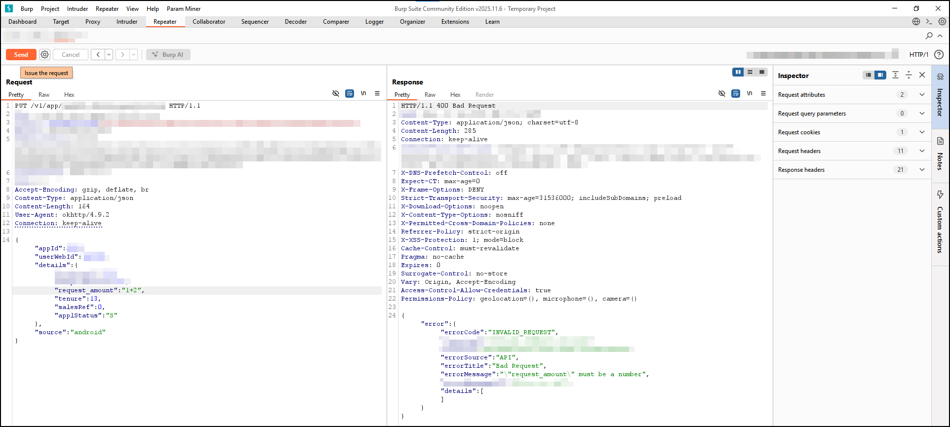Switch to the Collaborator tab
Image resolution: width=950 pixels, height=427 pixels.
[x=209, y=22]
